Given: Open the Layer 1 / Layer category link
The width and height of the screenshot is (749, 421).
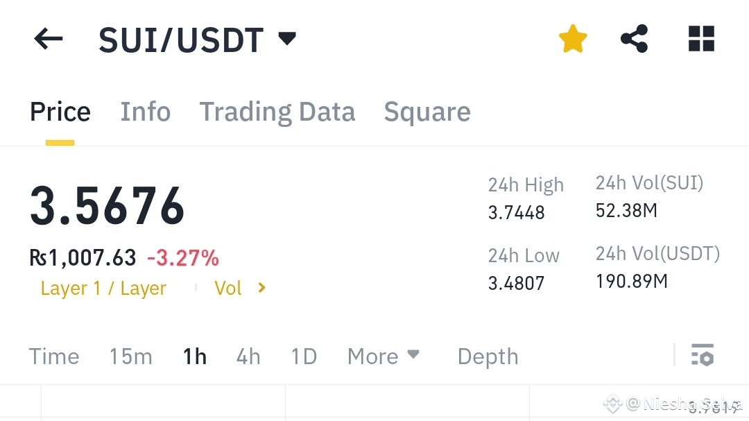Looking at the screenshot, I should (x=103, y=288).
